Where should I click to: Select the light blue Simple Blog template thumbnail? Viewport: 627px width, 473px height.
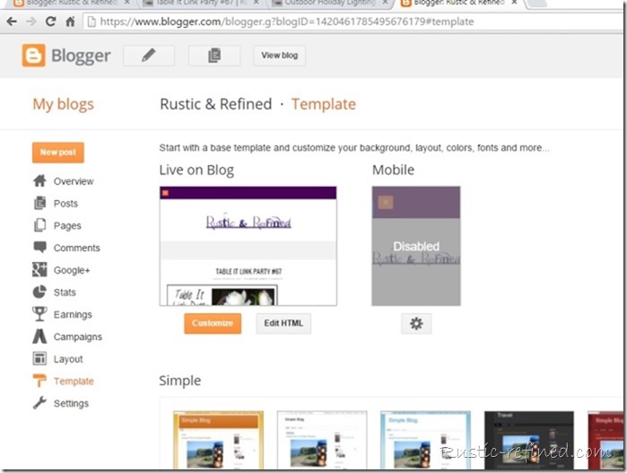(425, 440)
